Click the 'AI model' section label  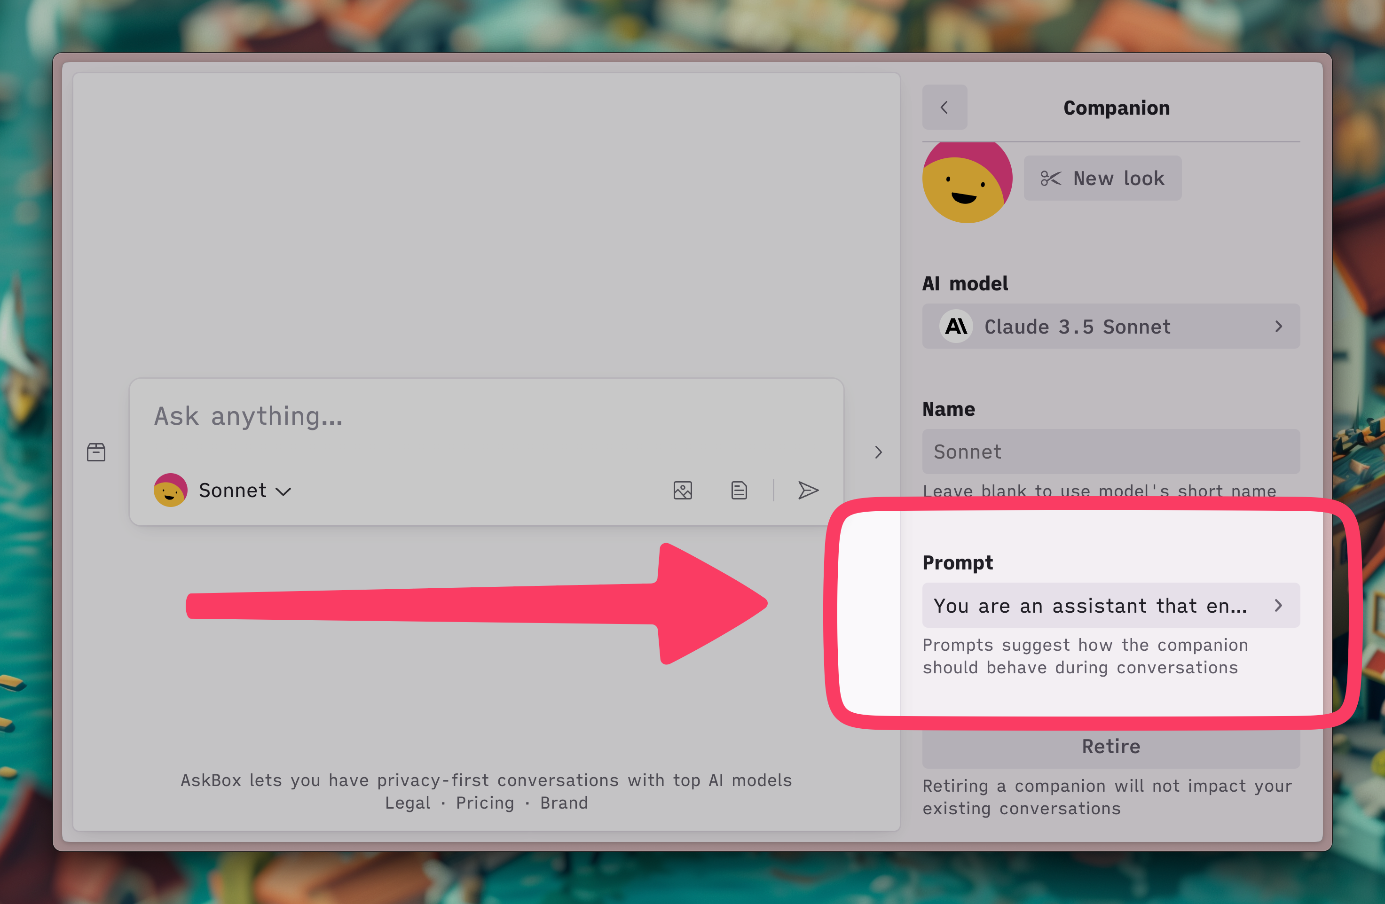pos(965,283)
